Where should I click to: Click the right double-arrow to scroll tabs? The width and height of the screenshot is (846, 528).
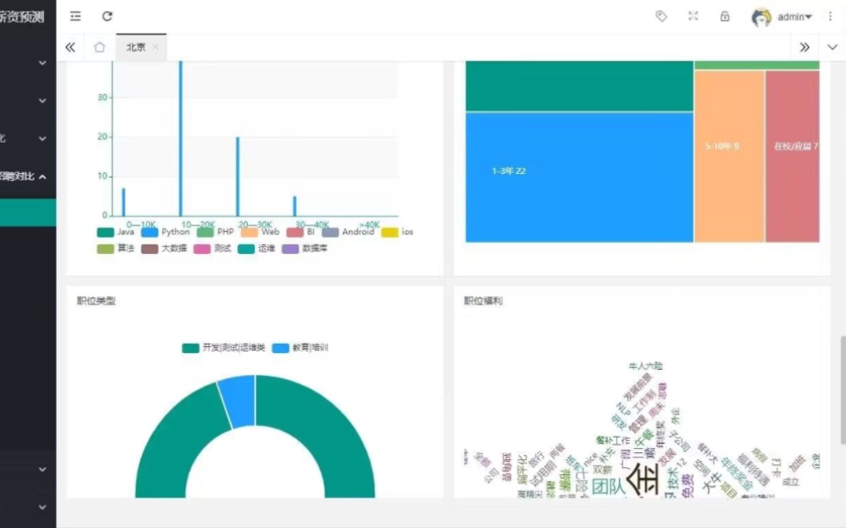coord(805,47)
